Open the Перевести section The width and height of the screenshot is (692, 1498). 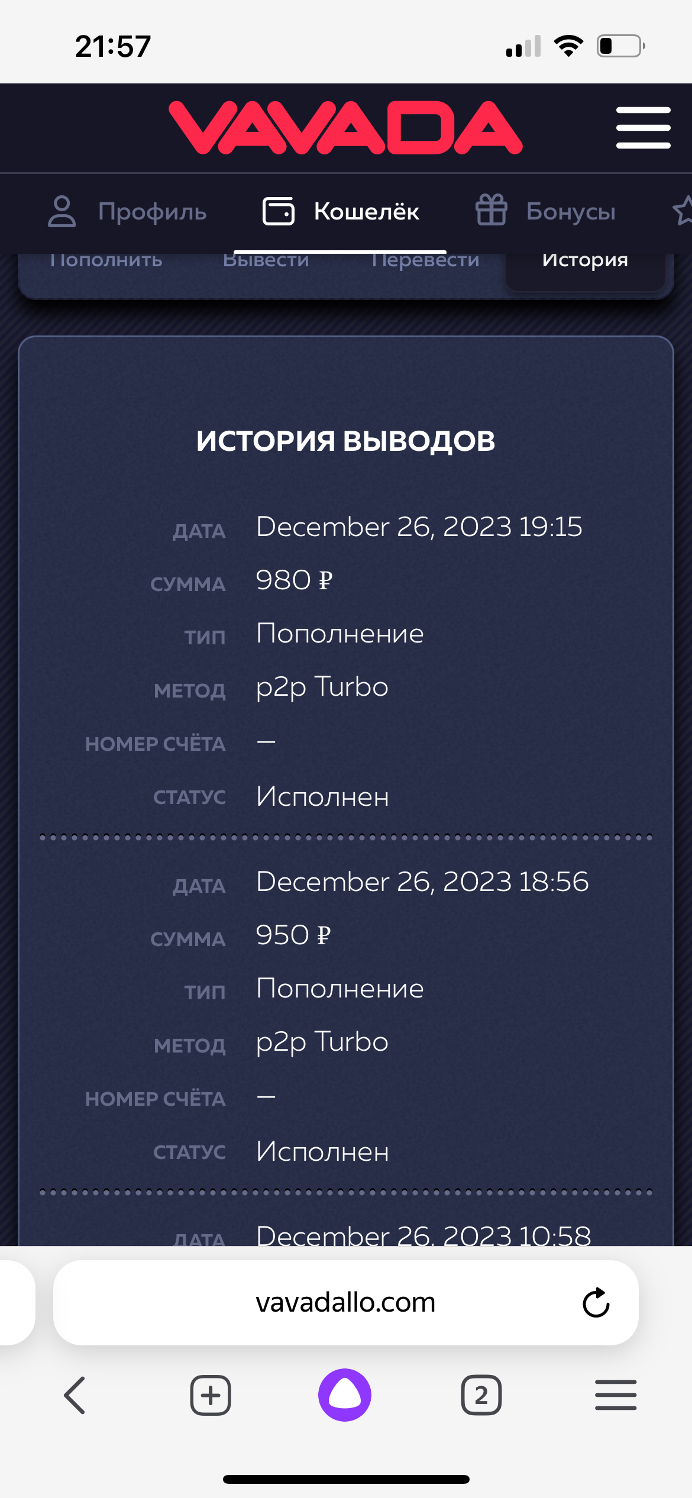point(425,261)
